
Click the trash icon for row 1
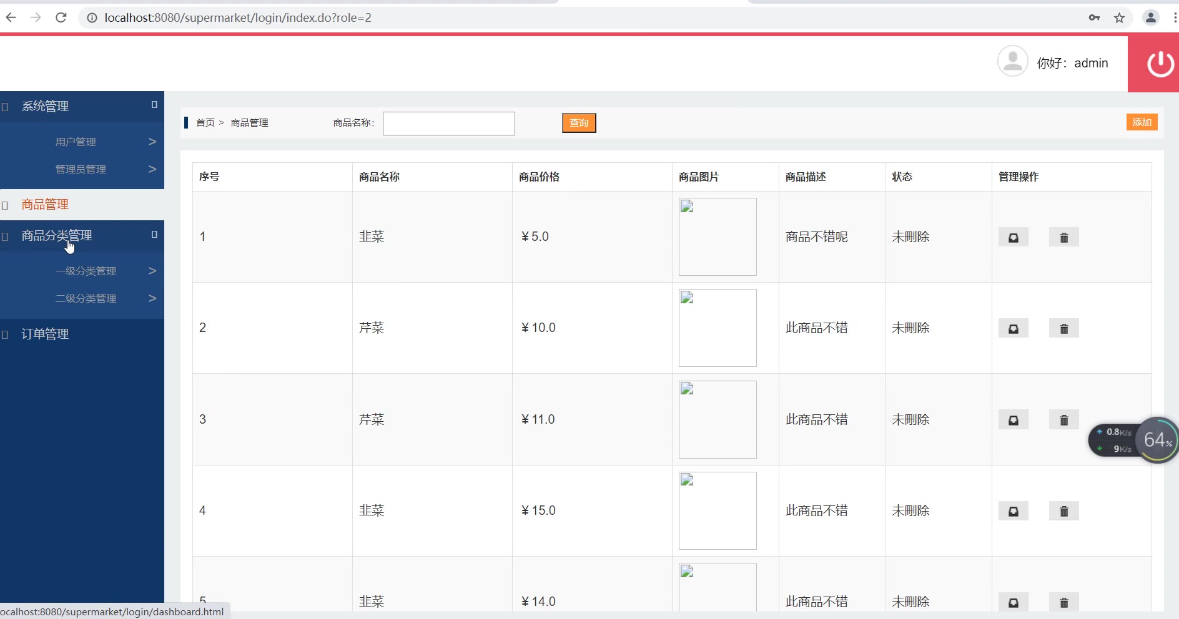1063,237
